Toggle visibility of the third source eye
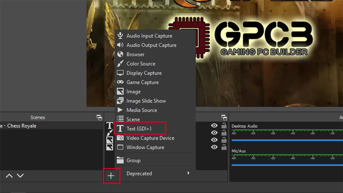The image size is (343, 193). click(214, 140)
